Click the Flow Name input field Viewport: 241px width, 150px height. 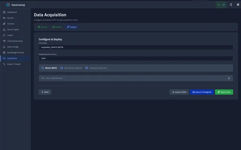click(136, 47)
